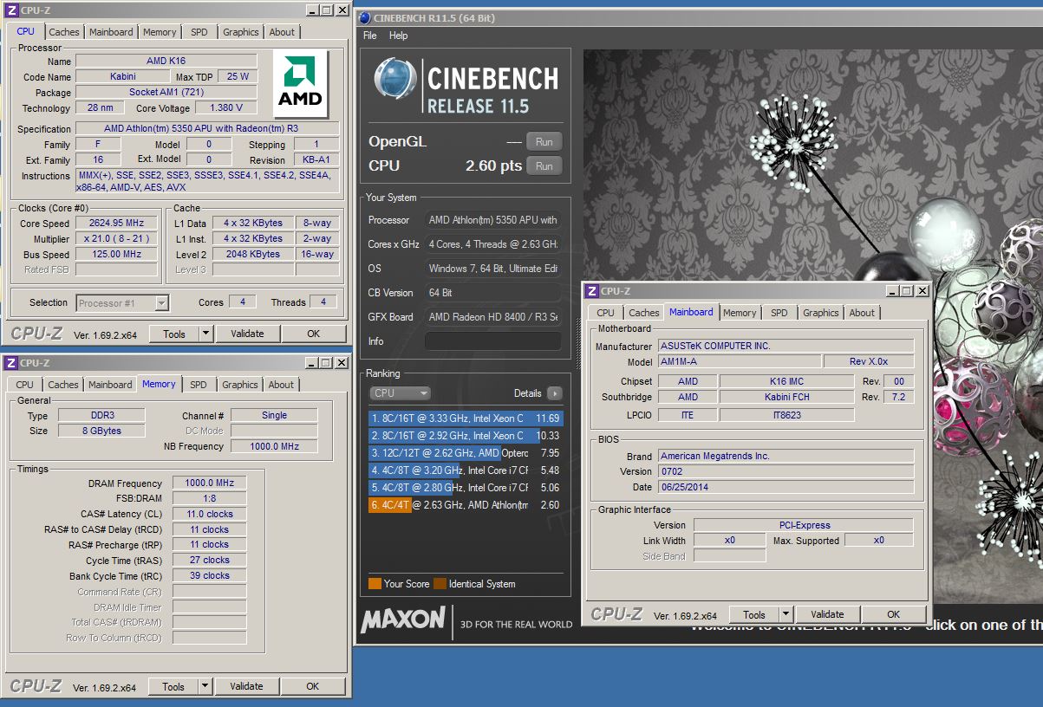Viewport: 1043px width, 707px height.
Task: Run the CPU benchmark
Action: click(x=544, y=166)
